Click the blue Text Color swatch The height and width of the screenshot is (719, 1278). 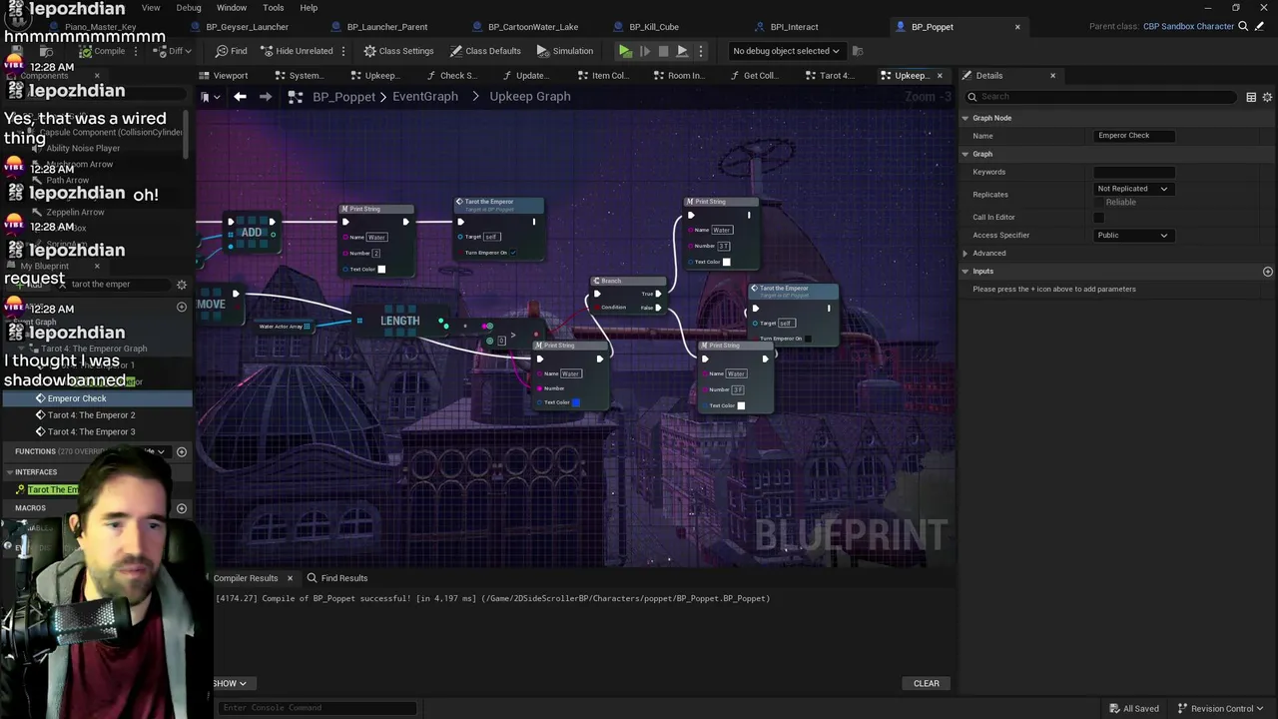(575, 402)
